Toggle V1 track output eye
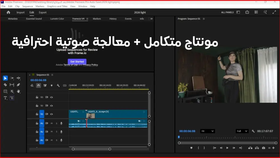 pos(52,114)
